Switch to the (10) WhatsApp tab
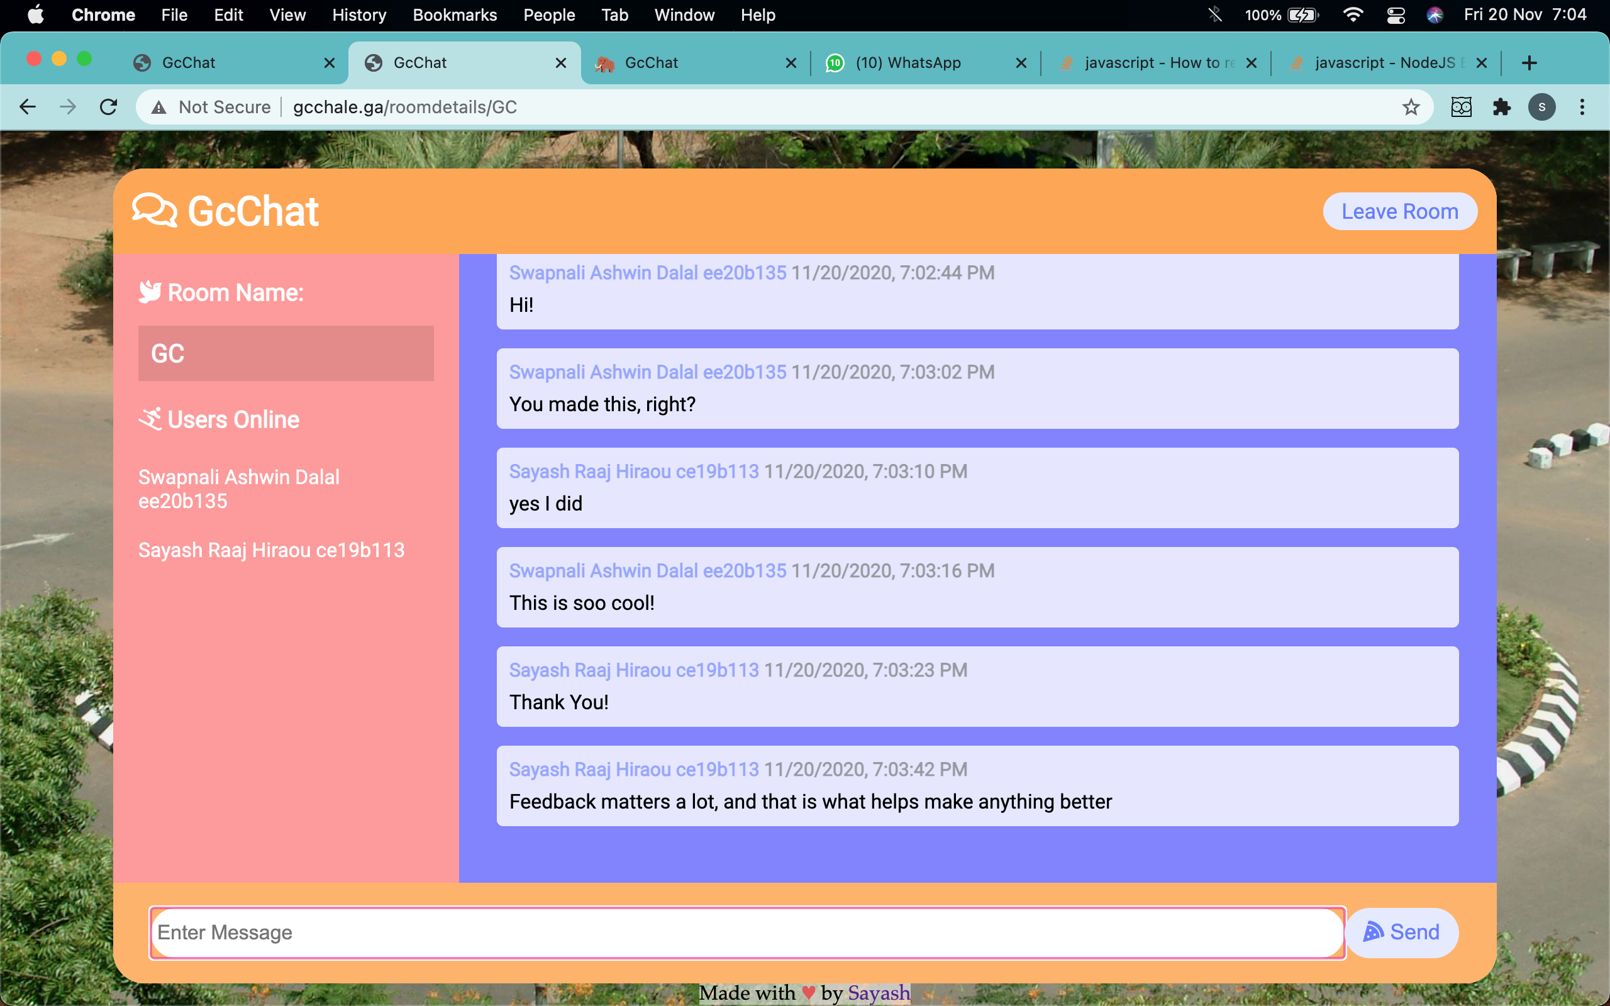 [x=908, y=62]
